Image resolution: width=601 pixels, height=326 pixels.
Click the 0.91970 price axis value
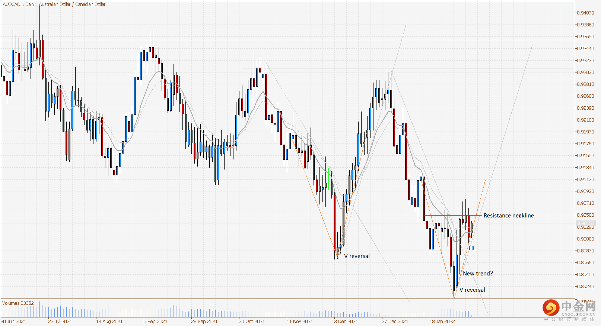tap(585, 132)
